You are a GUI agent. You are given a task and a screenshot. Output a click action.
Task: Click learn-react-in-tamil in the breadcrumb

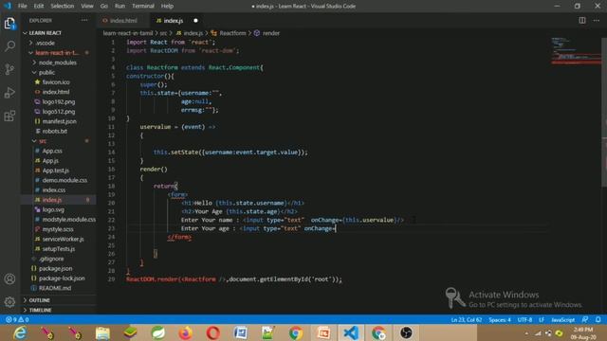click(128, 33)
